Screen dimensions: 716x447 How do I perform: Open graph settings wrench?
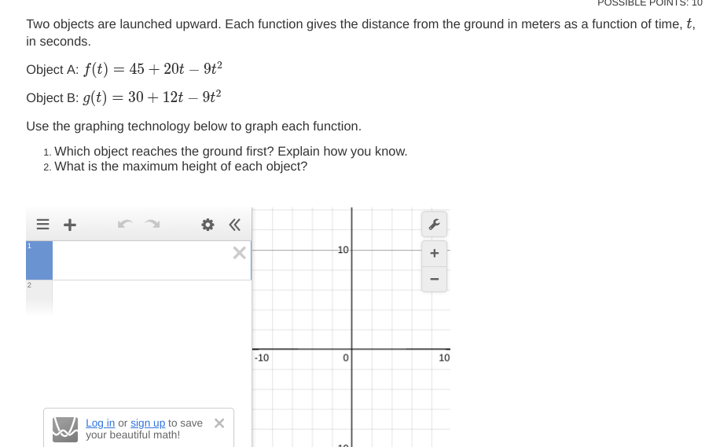tap(435, 224)
